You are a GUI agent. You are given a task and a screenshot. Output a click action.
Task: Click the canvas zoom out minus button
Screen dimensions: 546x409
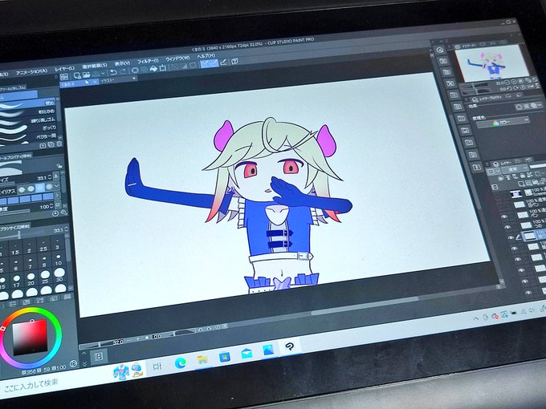point(129,340)
